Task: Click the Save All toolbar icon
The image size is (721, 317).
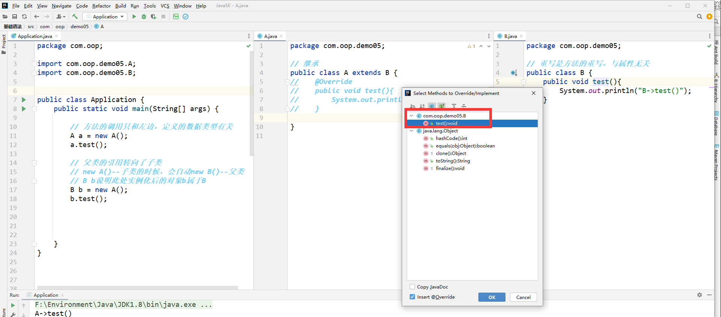Action: pos(15,17)
